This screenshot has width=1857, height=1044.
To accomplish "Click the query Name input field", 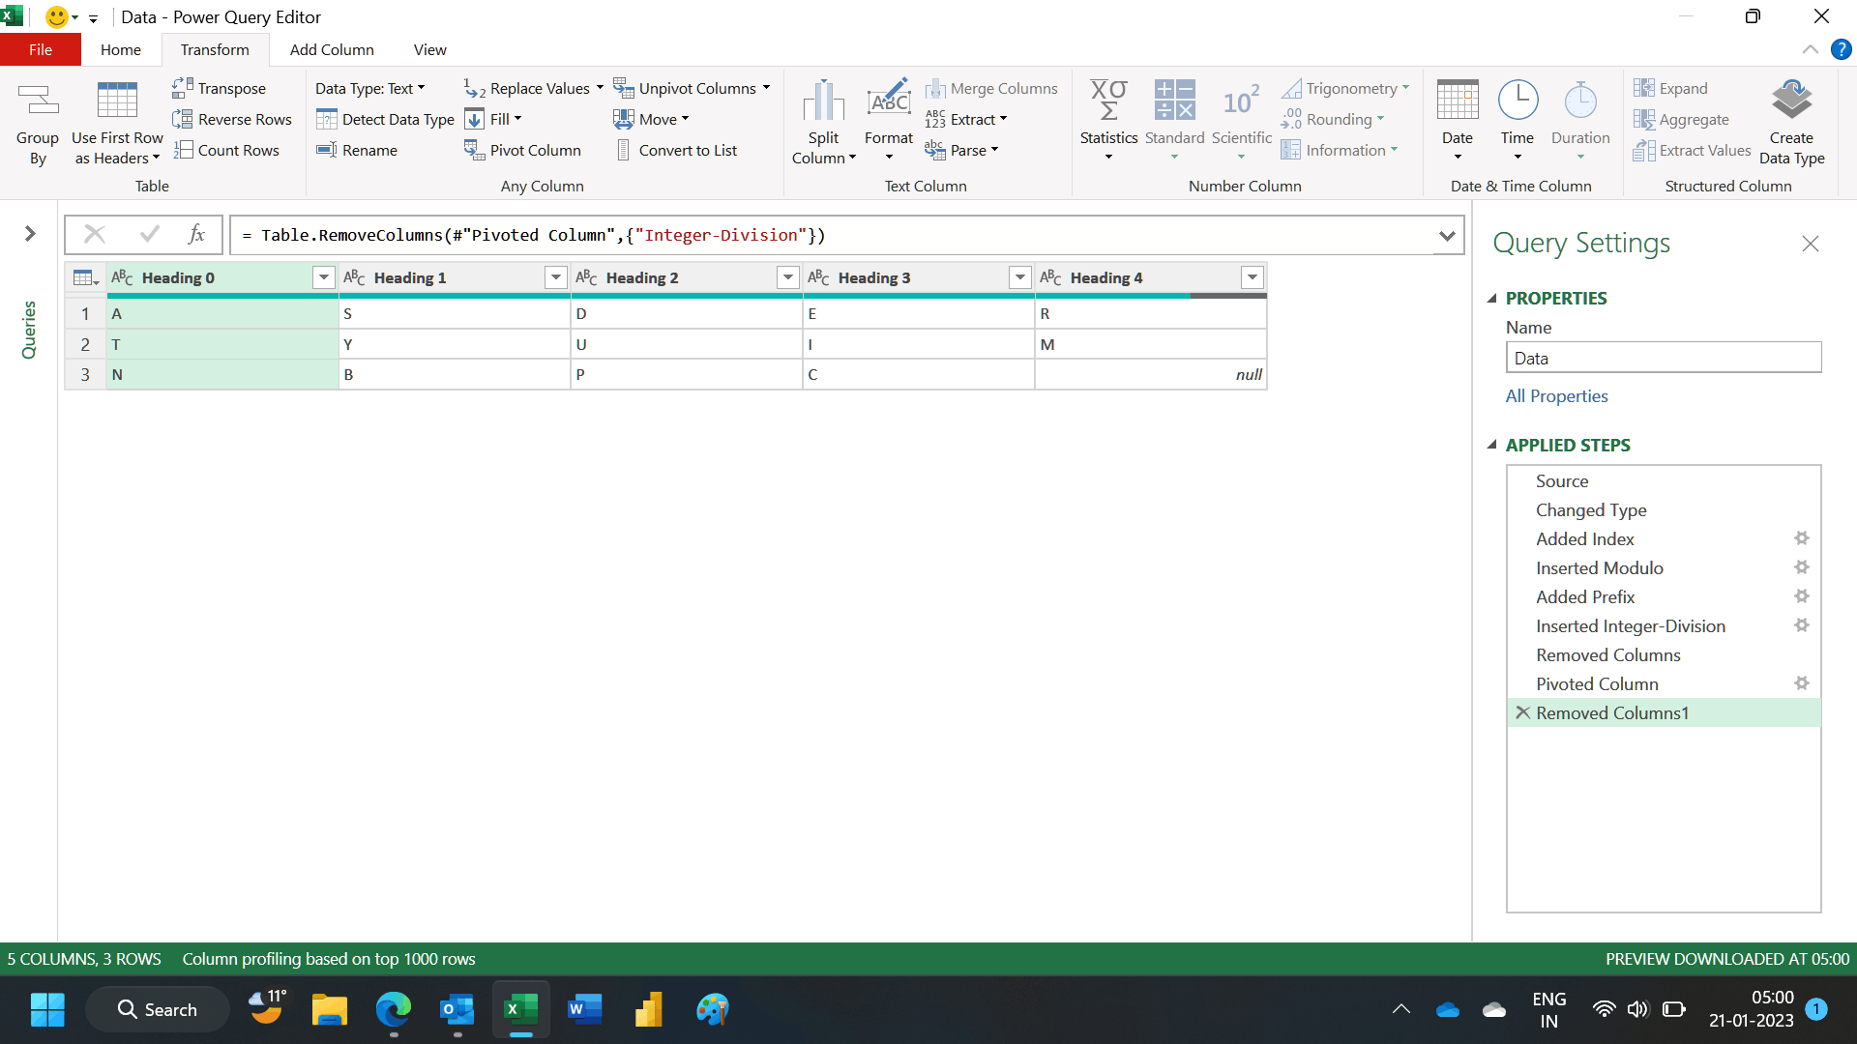I will coord(1663,359).
